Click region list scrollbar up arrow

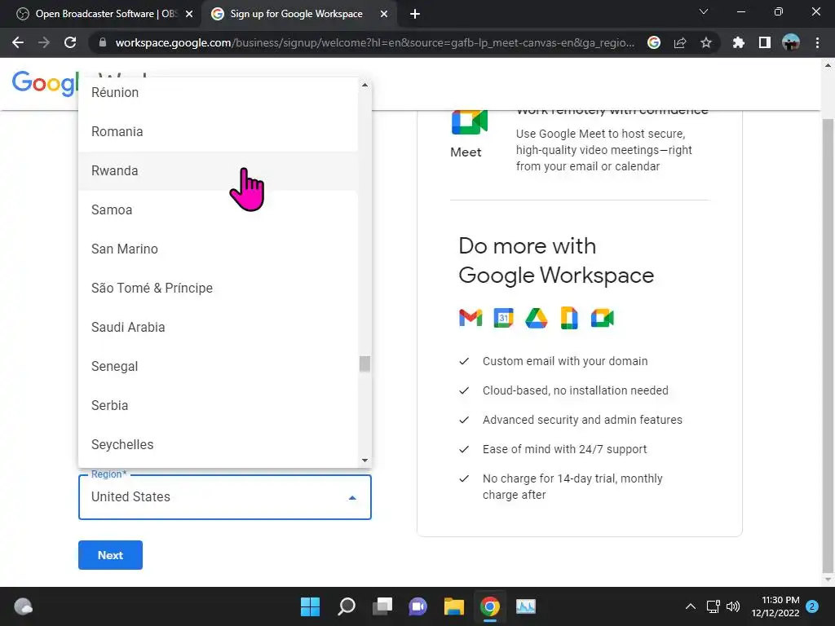pos(364,85)
